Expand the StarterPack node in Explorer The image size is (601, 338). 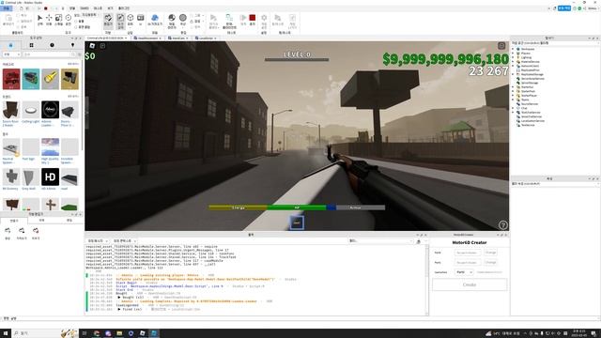(x=514, y=91)
